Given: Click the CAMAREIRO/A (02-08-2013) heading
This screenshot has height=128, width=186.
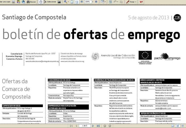Looking at the screenshot, I should [68, 80].
